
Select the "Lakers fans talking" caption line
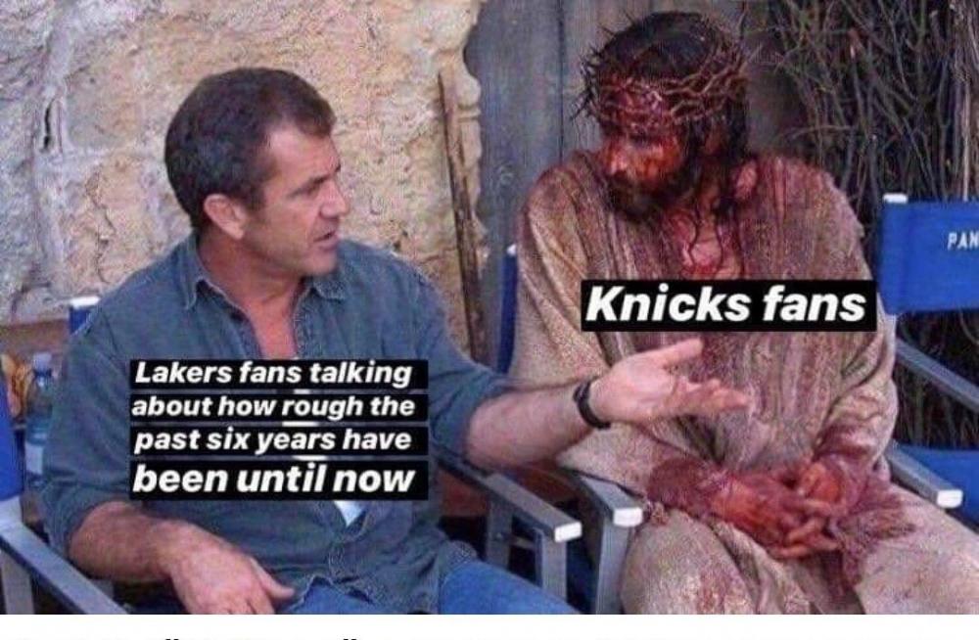(275, 374)
